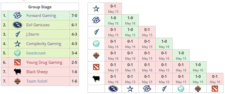Open the Forward Gaming team link
The width and height of the screenshot is (225, 94).
coord(41,15)
